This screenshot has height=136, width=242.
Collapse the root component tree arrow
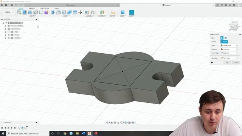(x=3, y=23)
